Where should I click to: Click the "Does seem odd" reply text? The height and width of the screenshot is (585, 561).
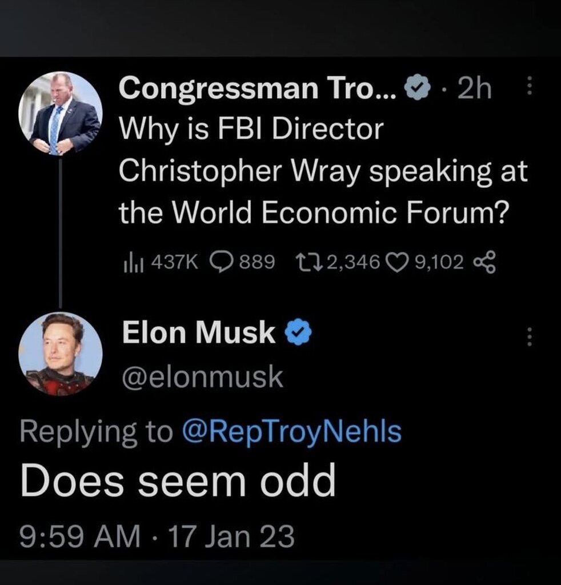click(177, 482)
